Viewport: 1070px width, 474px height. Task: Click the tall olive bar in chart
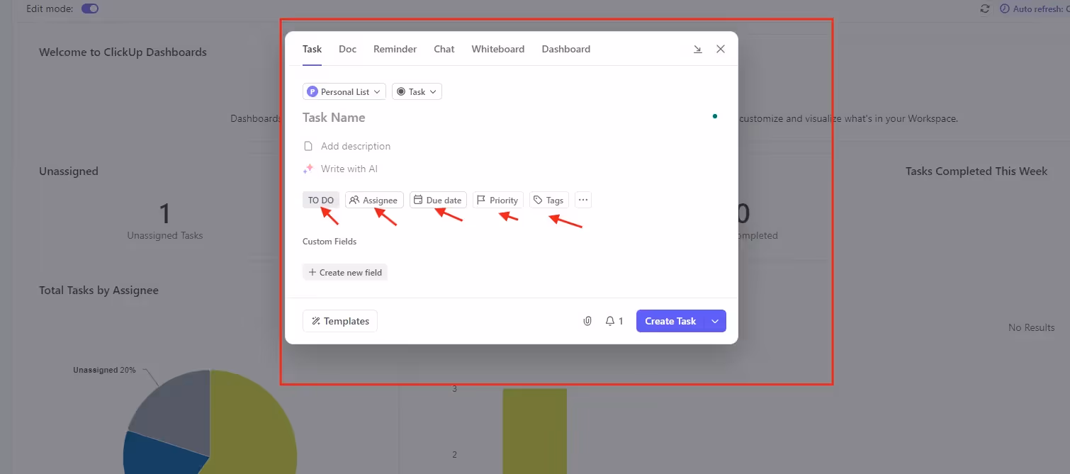535,431
